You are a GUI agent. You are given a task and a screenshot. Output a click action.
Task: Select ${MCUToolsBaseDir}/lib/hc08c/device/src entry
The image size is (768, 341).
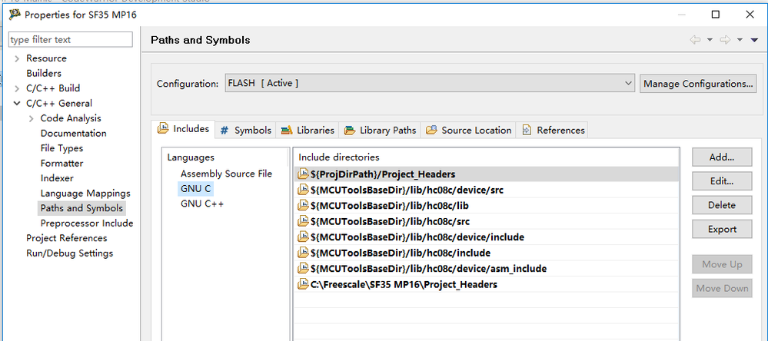pos(487,190)
